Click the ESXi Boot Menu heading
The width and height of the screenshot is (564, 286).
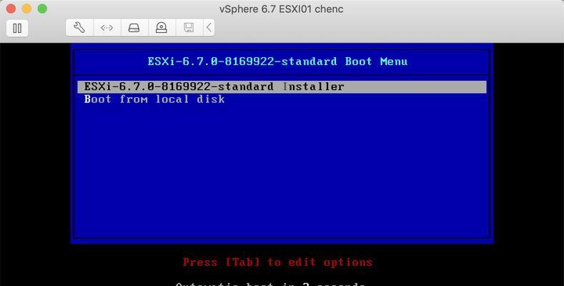(277, 61)
